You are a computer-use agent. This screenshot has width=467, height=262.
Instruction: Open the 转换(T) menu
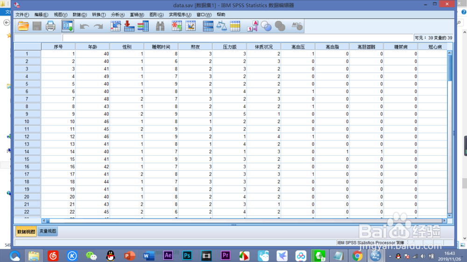tap(99, 14)
